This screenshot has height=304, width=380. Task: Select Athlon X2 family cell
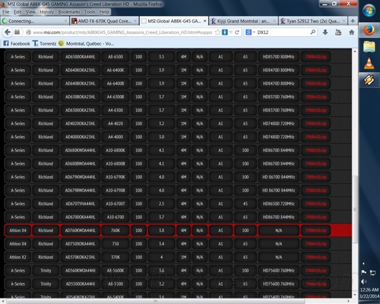click(18, 257)
